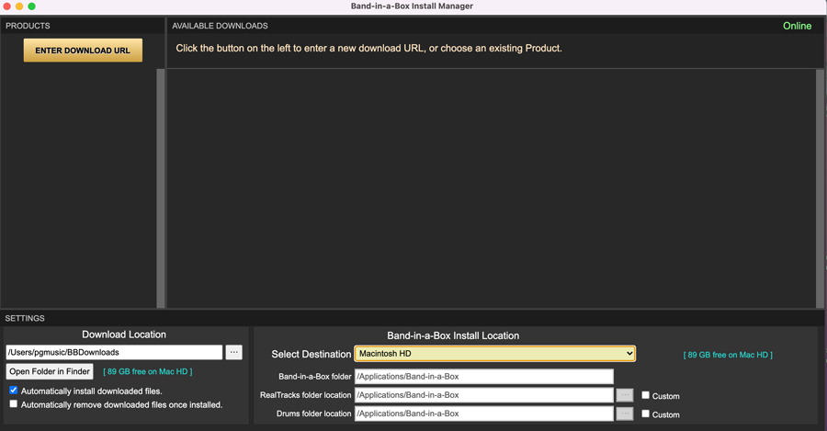The image size is (827, 431).
Task: Browse RealTracks folder location ellipsis button
Action: (x=625, y=395)
